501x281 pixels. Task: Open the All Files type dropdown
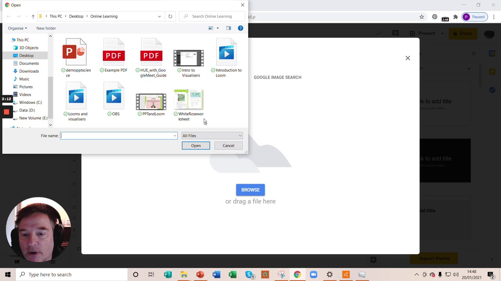(212, 136)
